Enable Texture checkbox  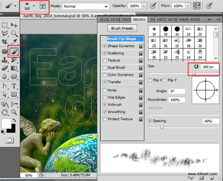point(104,60)
